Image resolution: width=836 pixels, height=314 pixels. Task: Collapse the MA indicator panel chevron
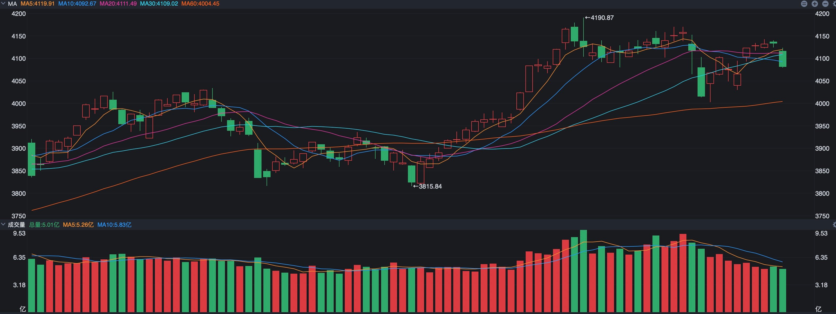3,3
